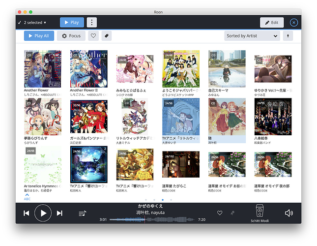Open the Focus filter
The width and height of the screenshot is (317, 246).
tap(71, 36)
